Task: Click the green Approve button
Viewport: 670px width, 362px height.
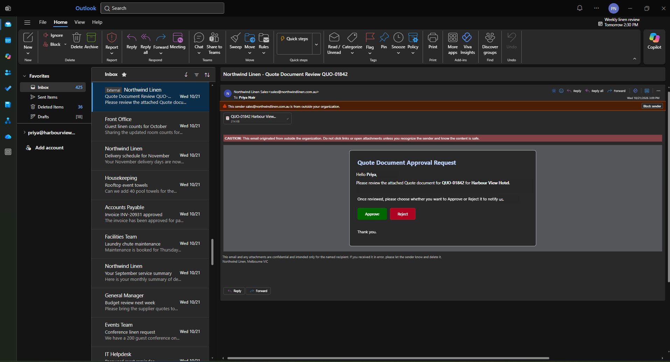Action: 372,214
